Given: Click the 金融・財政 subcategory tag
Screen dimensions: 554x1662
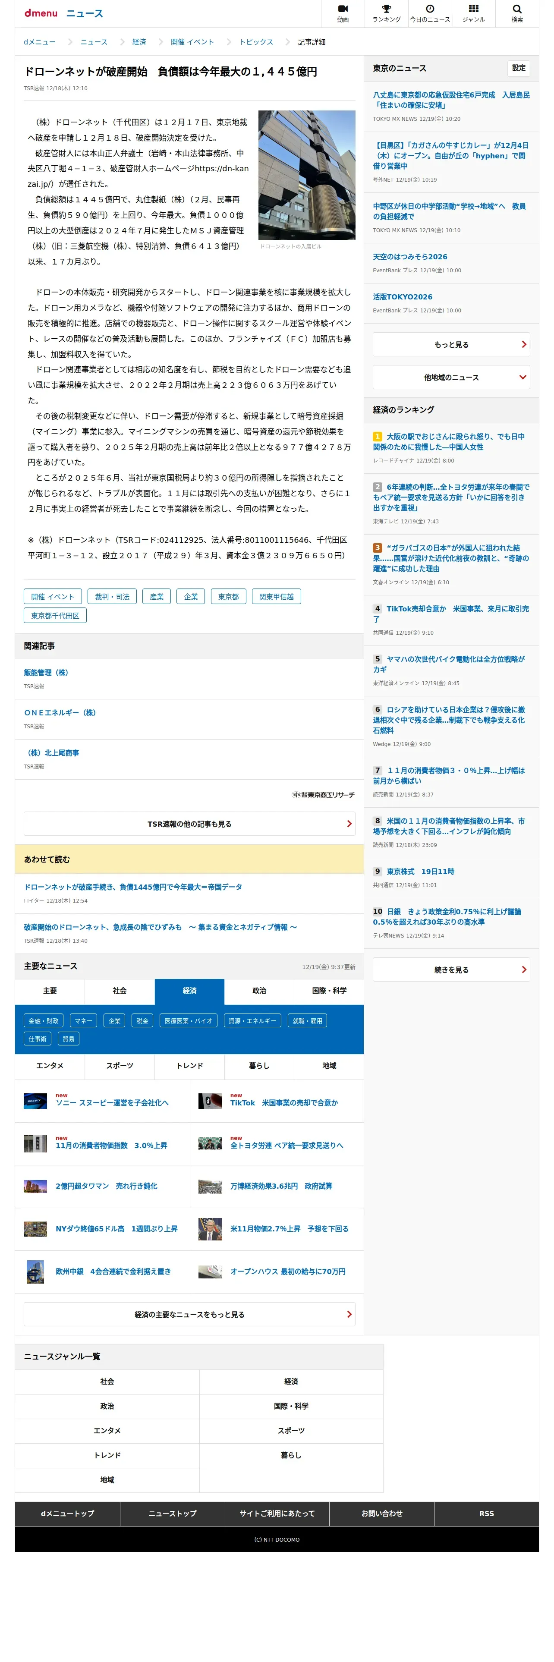Looking at the screenshot, I should point(43,1021).
